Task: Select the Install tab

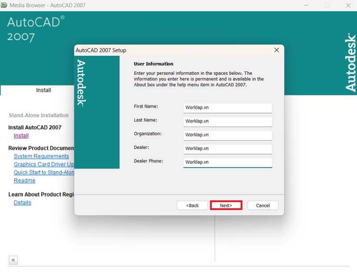Action: click(43, 90)
